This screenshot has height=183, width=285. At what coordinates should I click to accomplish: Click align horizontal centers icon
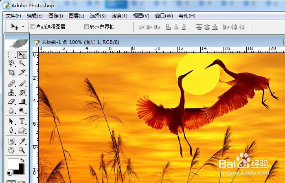pos(176,27)
